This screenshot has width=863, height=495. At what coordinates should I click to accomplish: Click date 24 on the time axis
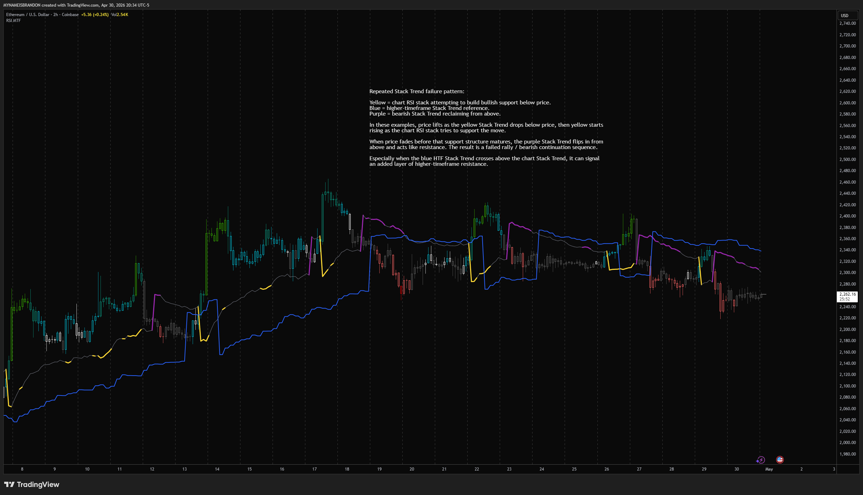pos(542,469)
